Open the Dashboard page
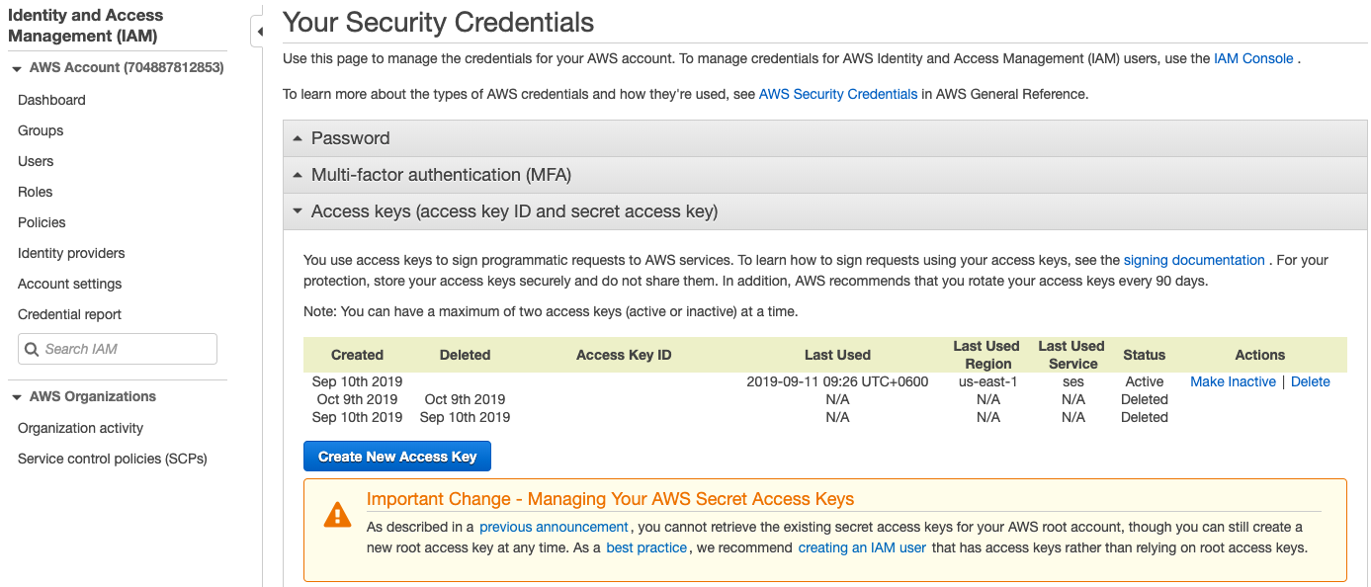 [x=51, y=100]
